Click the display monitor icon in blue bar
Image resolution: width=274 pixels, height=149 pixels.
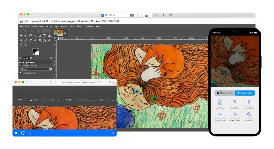pyautogui.click(x=23, y=133)
